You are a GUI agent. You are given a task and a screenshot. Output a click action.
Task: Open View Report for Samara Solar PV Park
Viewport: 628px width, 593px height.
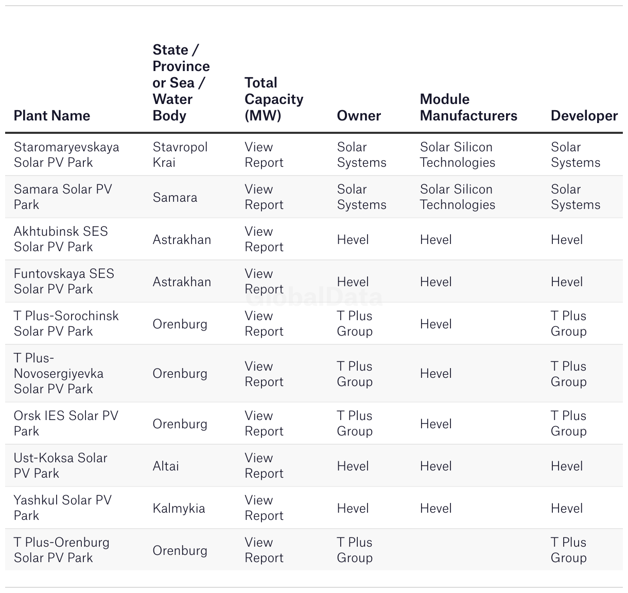(x=264, y=197)
